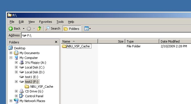Screen dimensions: 191x104
Task: Close the Folders pane
Action: (x=56, y=42)
